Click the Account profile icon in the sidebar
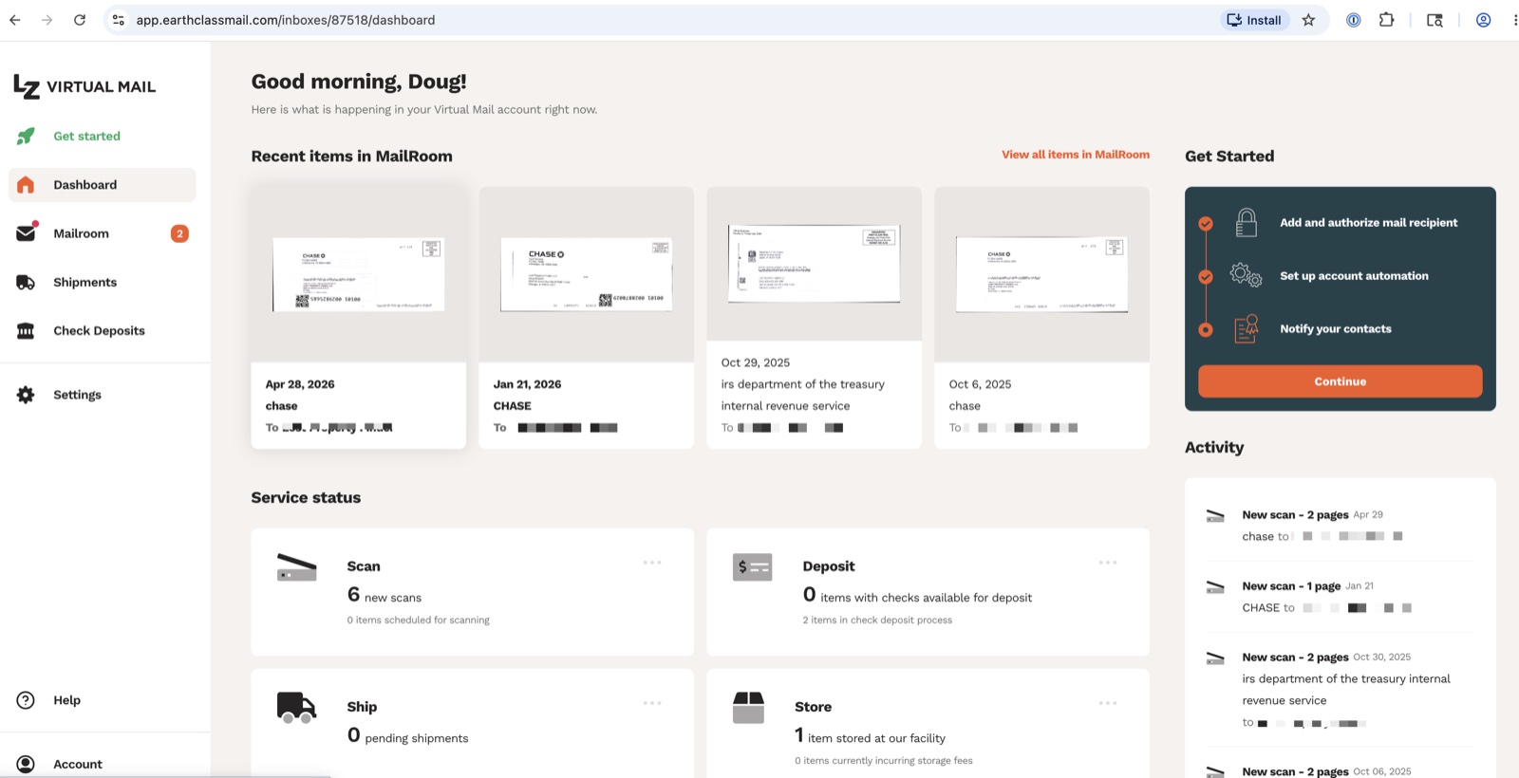Screen dimensions: 1519x778 (26, 764)
